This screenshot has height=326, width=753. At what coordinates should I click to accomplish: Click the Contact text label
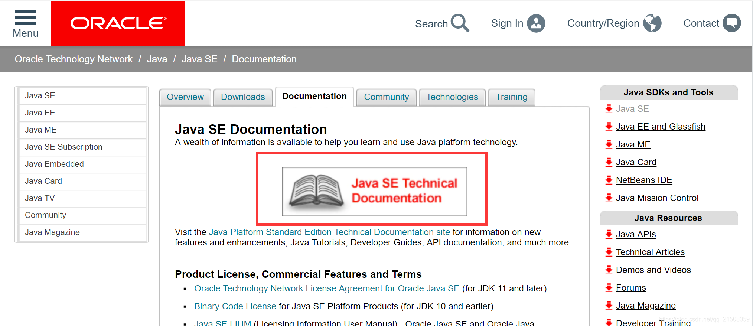point(701,23)
